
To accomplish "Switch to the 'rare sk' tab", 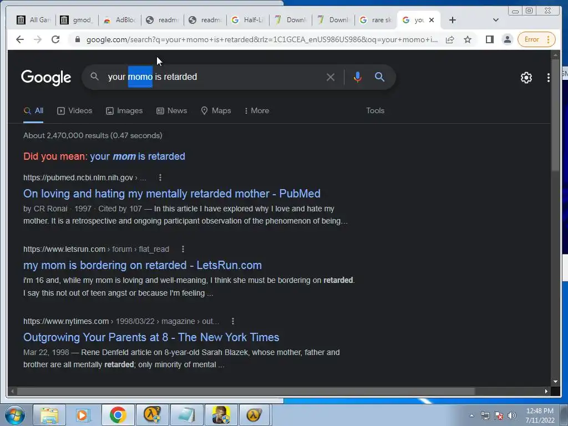I will pyautogui.click(x=376, y=20).
